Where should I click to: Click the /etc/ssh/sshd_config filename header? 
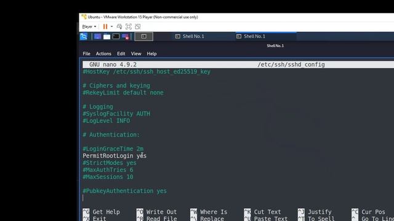point(291,64)
